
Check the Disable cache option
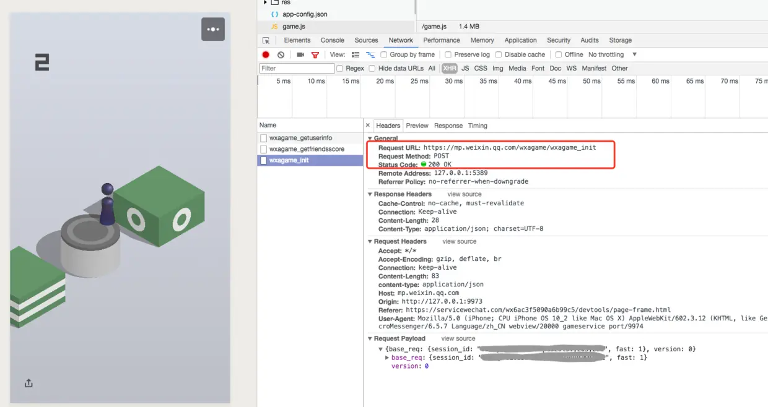499,54
